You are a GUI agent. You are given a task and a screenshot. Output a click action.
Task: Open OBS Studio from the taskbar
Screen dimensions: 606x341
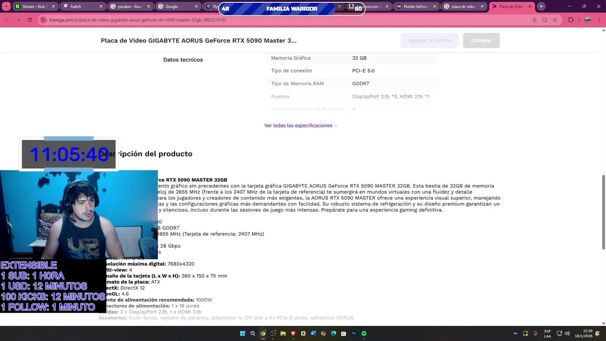coord(273,333)
